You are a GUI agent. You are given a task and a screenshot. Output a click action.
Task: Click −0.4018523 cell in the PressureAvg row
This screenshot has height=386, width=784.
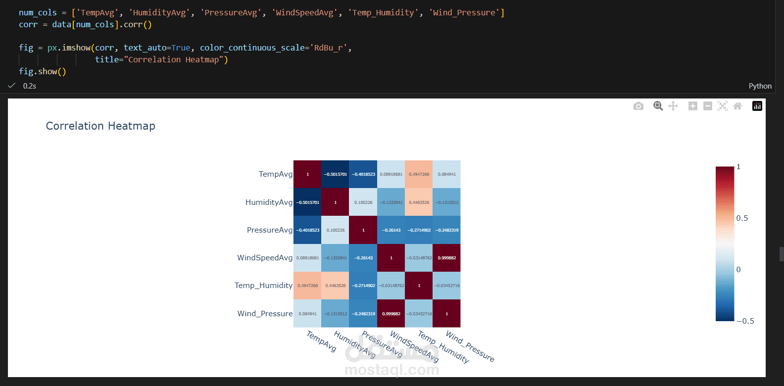click(307, 230)
